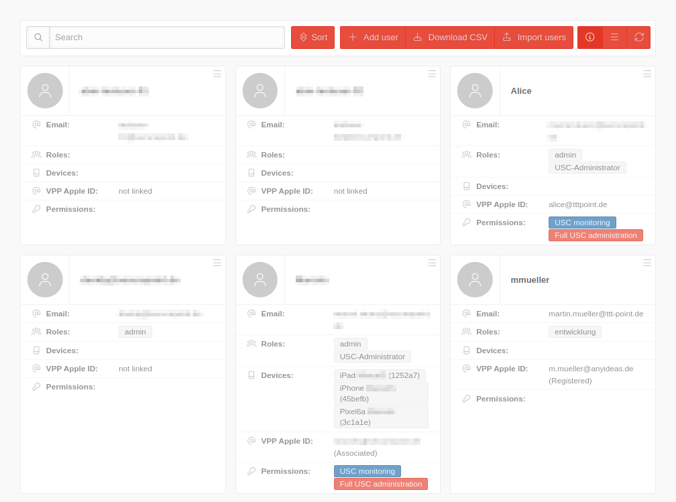This screenshot has width=676, height=502.
Task: Open first user card's hamburger menu
Action: tap(217, 74)
